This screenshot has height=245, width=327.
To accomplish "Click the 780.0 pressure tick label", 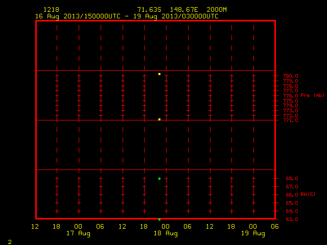I will coord(291,76).
